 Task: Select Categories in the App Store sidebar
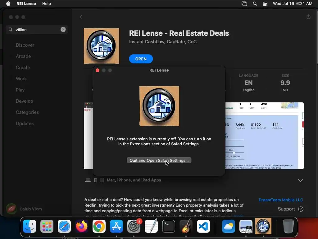tap(27, 112)
